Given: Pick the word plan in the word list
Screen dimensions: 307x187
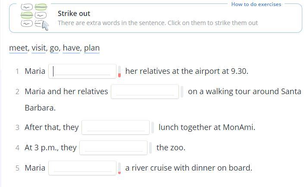Looking at the screenshot, I should (x=92, y=48).
